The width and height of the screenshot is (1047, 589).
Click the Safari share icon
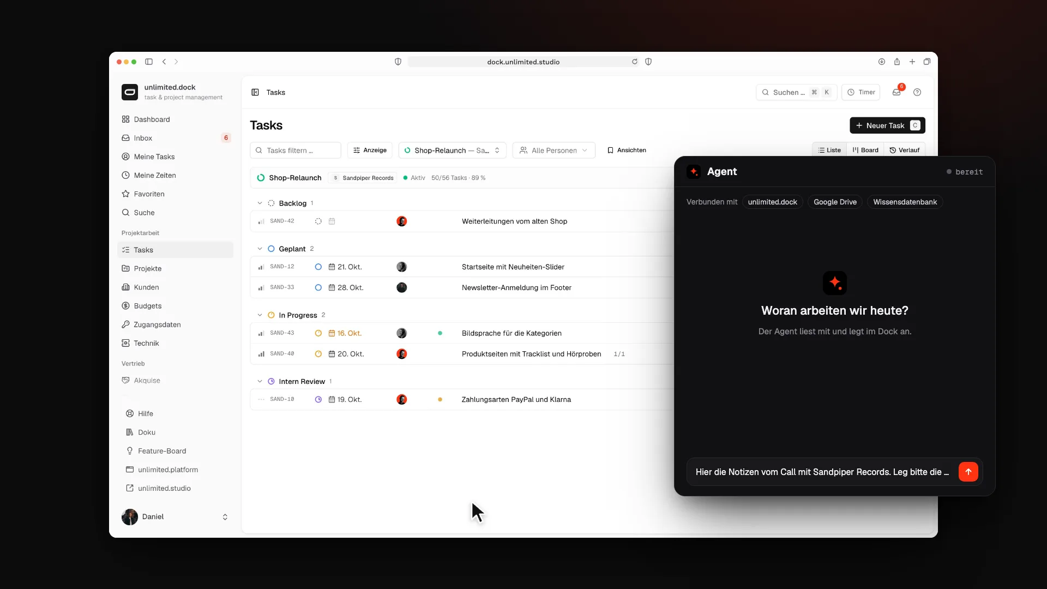click(897, 62)
